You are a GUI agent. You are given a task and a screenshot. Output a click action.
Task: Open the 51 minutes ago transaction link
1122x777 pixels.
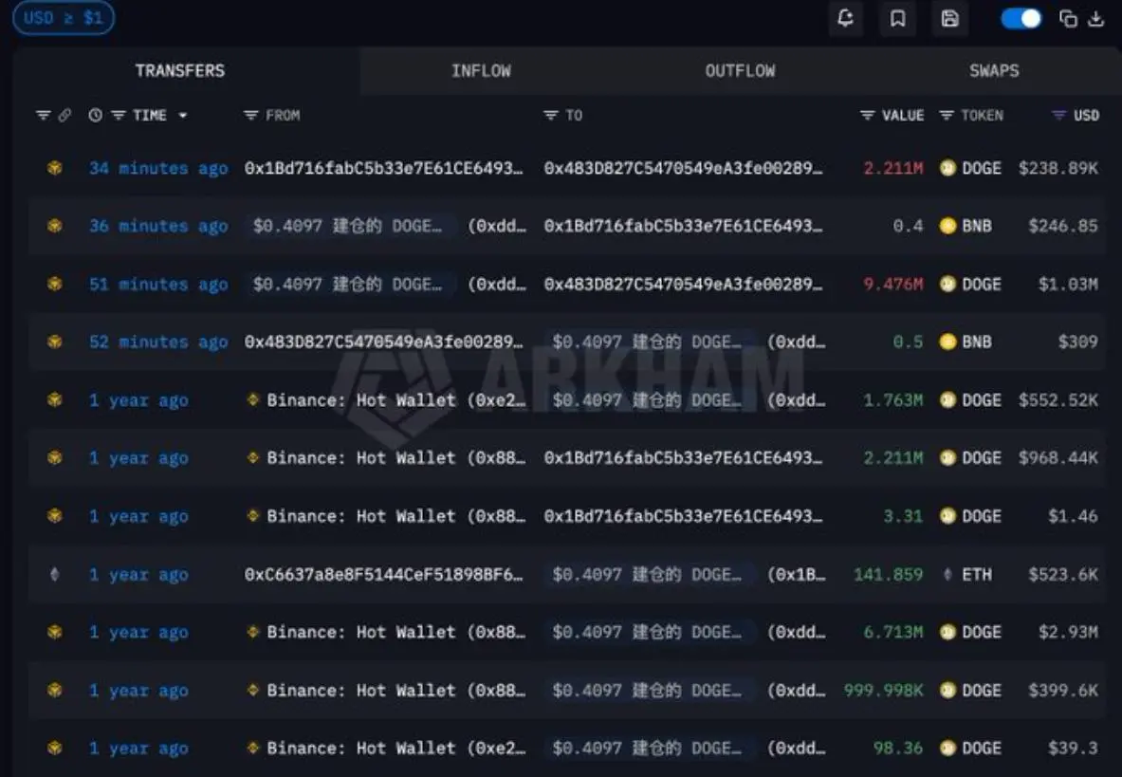click(158, 284)
